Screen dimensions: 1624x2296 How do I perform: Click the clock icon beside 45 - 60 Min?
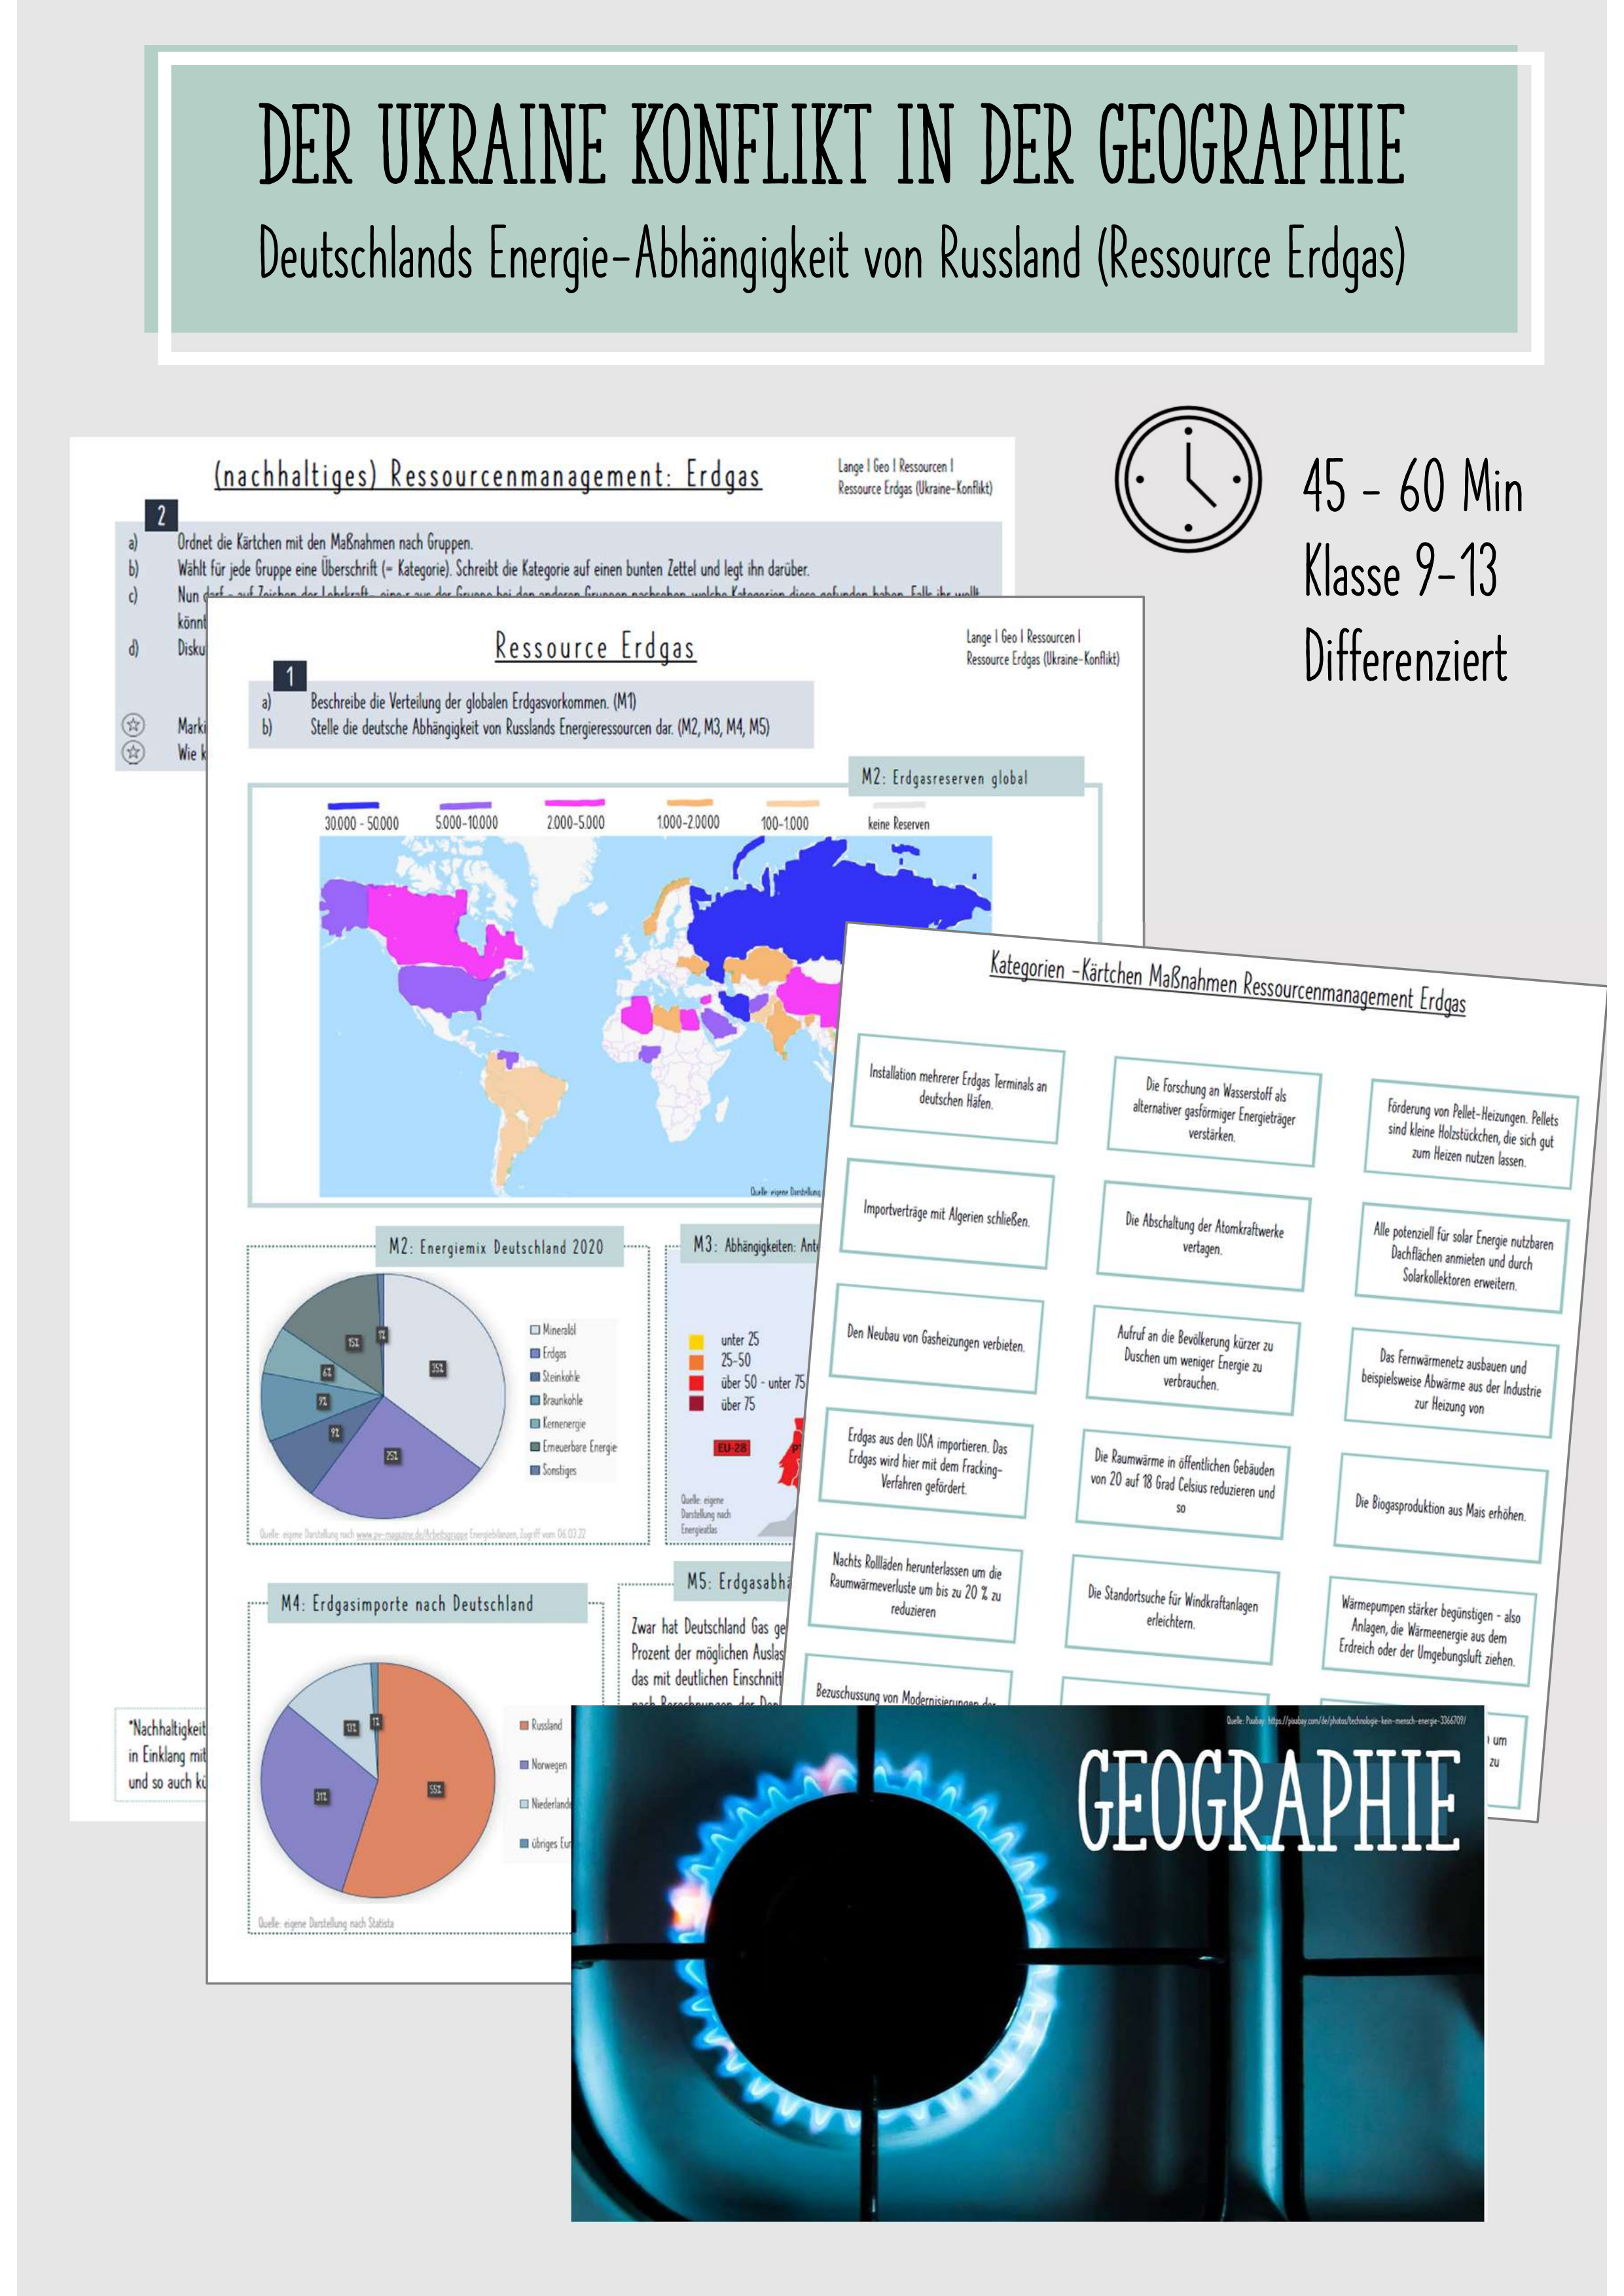pyautogui.click(x=1187, y=478)
